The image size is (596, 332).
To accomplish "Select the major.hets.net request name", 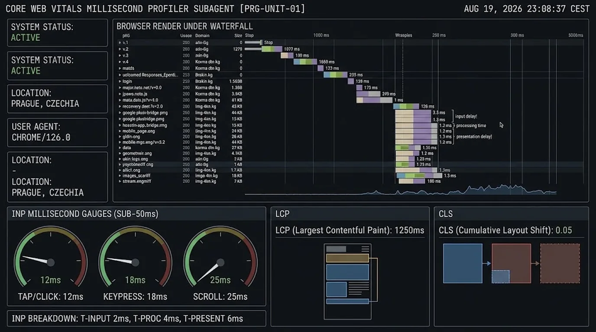I will [142, 88].
